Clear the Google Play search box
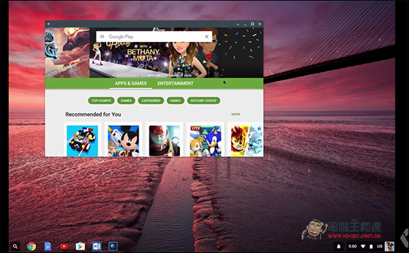 tap(207, 37)
